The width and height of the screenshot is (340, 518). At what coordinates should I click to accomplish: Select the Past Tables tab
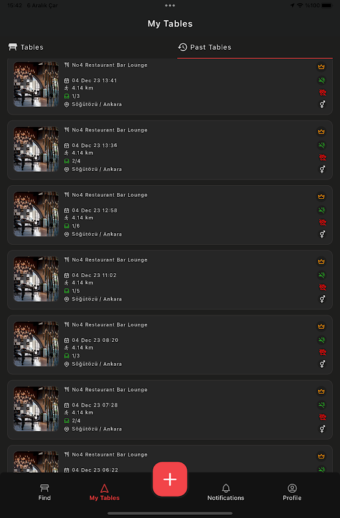pos(204,47)
